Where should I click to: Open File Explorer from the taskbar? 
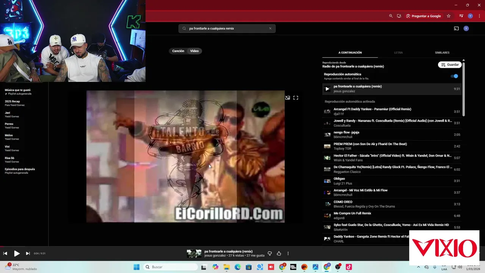click(x=227, y=267)
